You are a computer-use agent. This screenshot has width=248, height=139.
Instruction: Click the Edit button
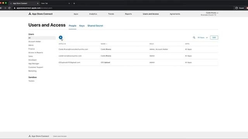point(214,37)
